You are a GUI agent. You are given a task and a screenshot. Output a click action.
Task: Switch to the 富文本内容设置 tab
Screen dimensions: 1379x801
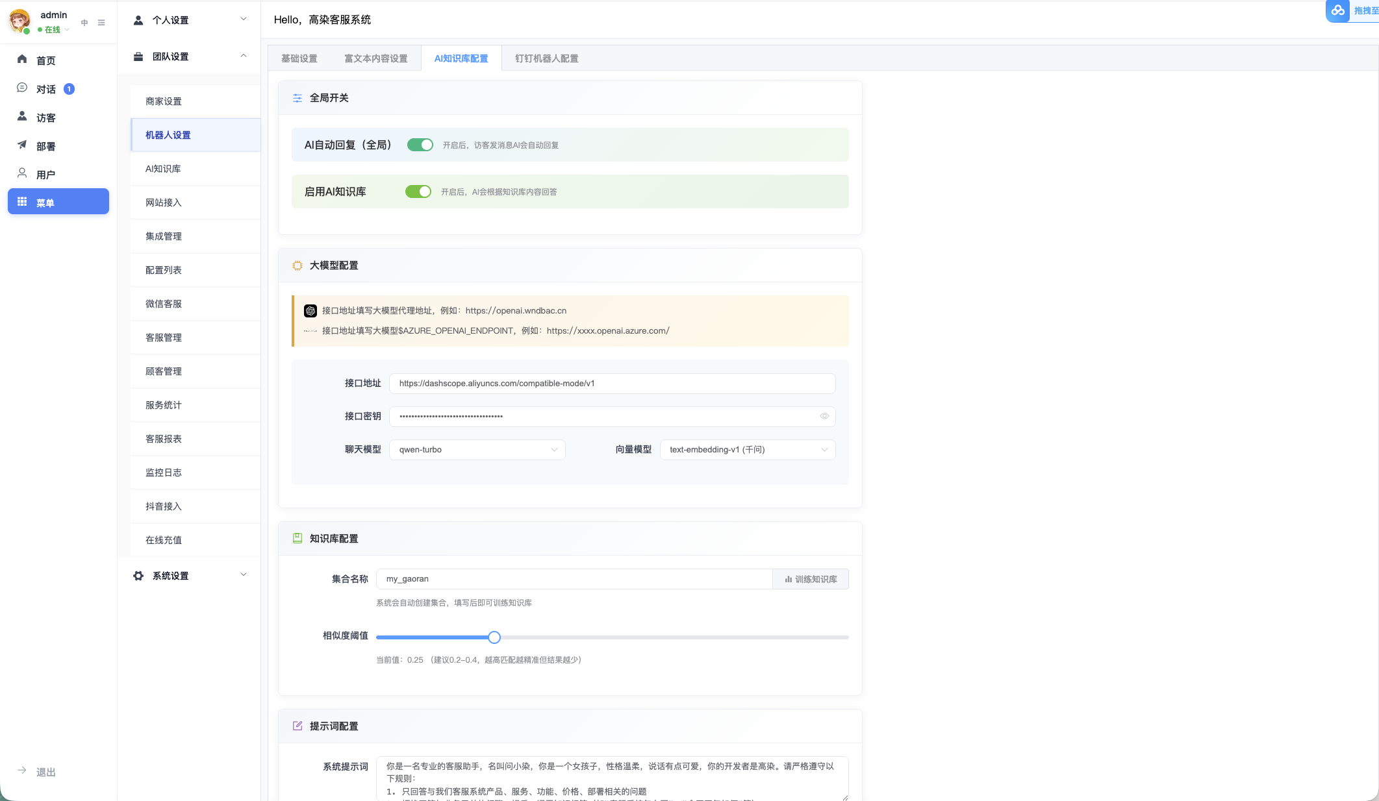[376, 58]
